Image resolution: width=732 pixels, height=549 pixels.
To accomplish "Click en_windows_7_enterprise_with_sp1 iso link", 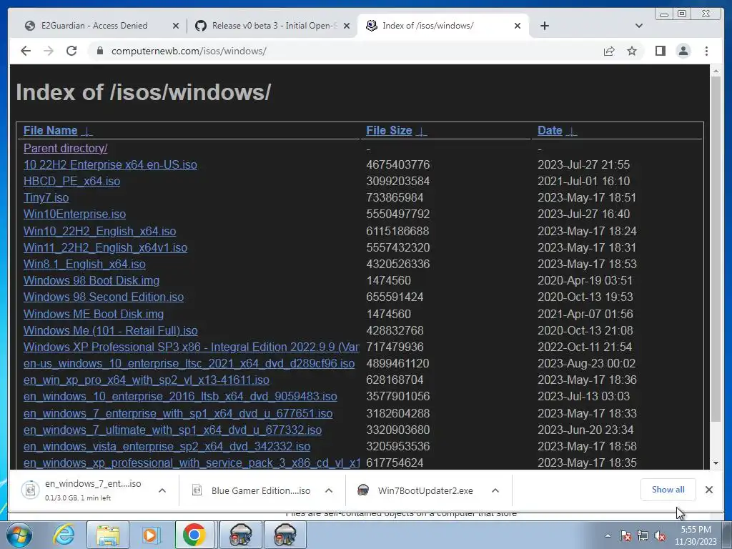I will tap(178, 414).
